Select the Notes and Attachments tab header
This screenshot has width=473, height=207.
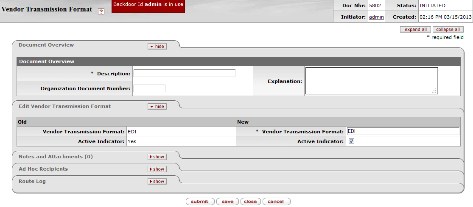point(56,157)
